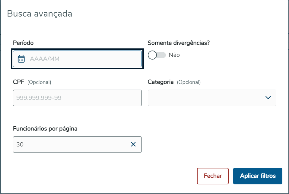
Task: Click the round knob of divergências switch
Action: tap(153, 55)
